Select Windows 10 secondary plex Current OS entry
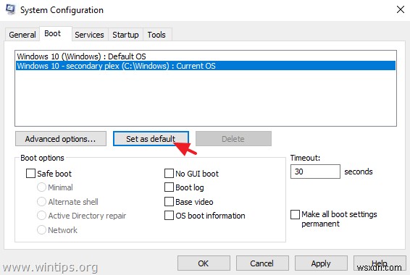The height and width of the screenshot is (275, 410). (x=206, y=66)
